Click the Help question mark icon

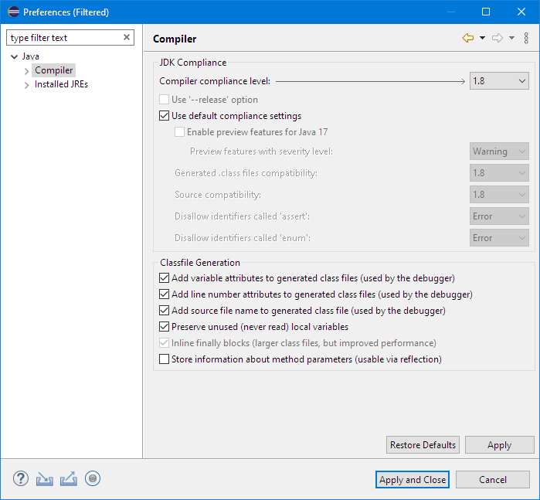click(x=20, y=479)
